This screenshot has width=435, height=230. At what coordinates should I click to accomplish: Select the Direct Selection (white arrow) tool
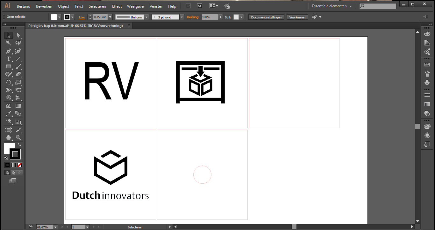coord(18,35)
